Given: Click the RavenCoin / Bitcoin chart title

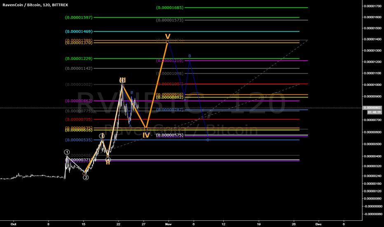Looking at the screenshot, I should click(x=35, y=5).
